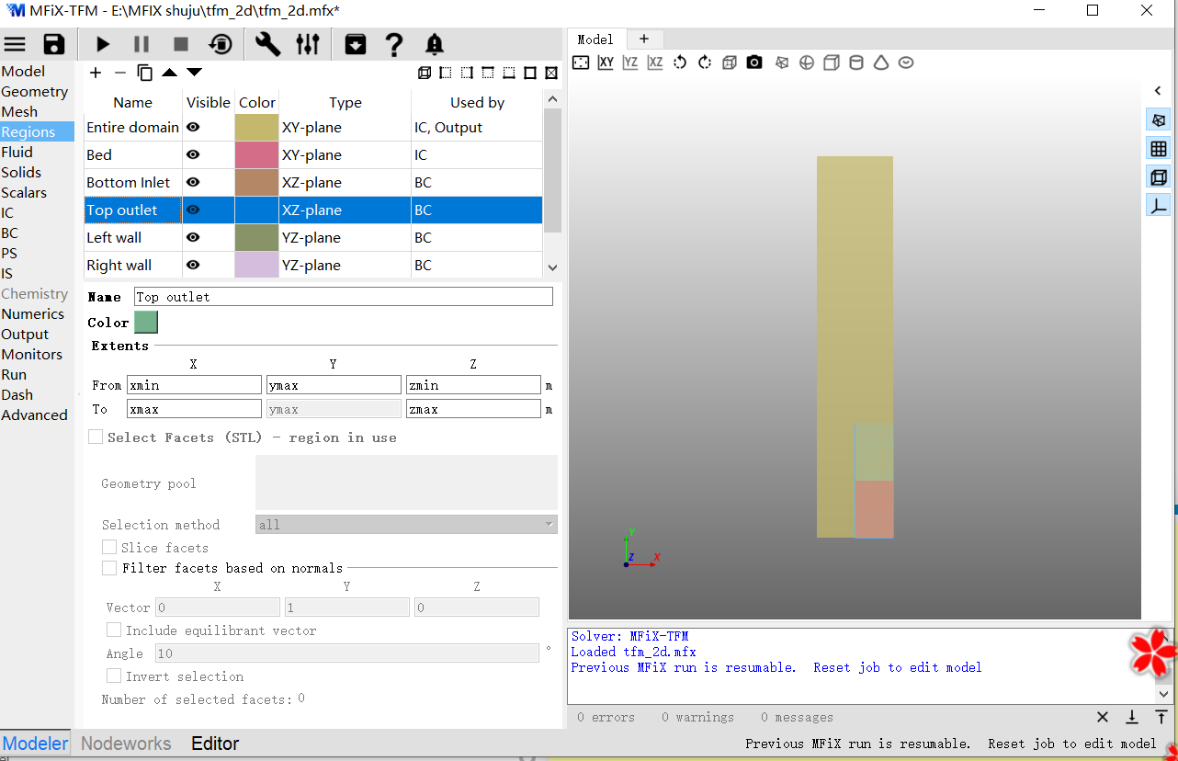1178x761 pixels.
Task: Open the Selection method dropdown
Action: [x=406, y=525]
